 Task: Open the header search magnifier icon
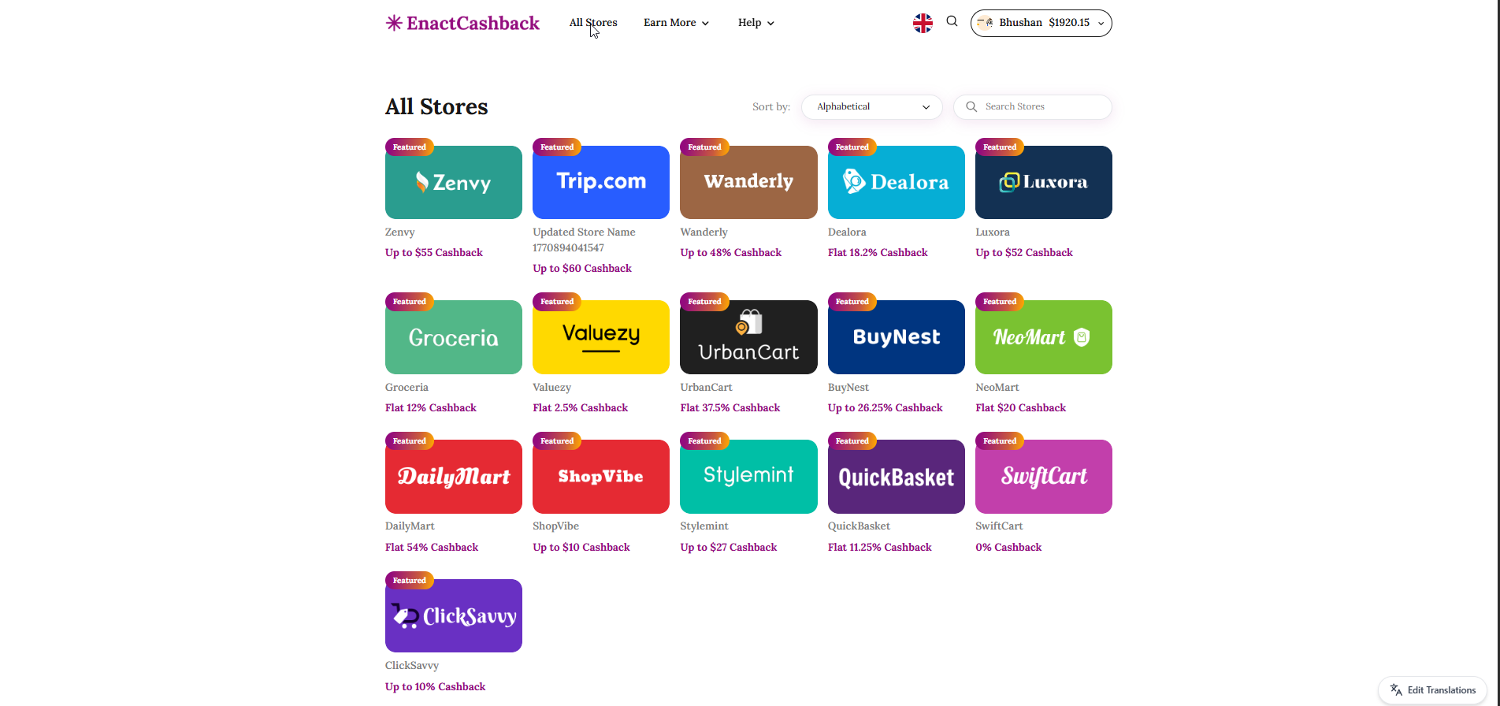pos(952,22)
